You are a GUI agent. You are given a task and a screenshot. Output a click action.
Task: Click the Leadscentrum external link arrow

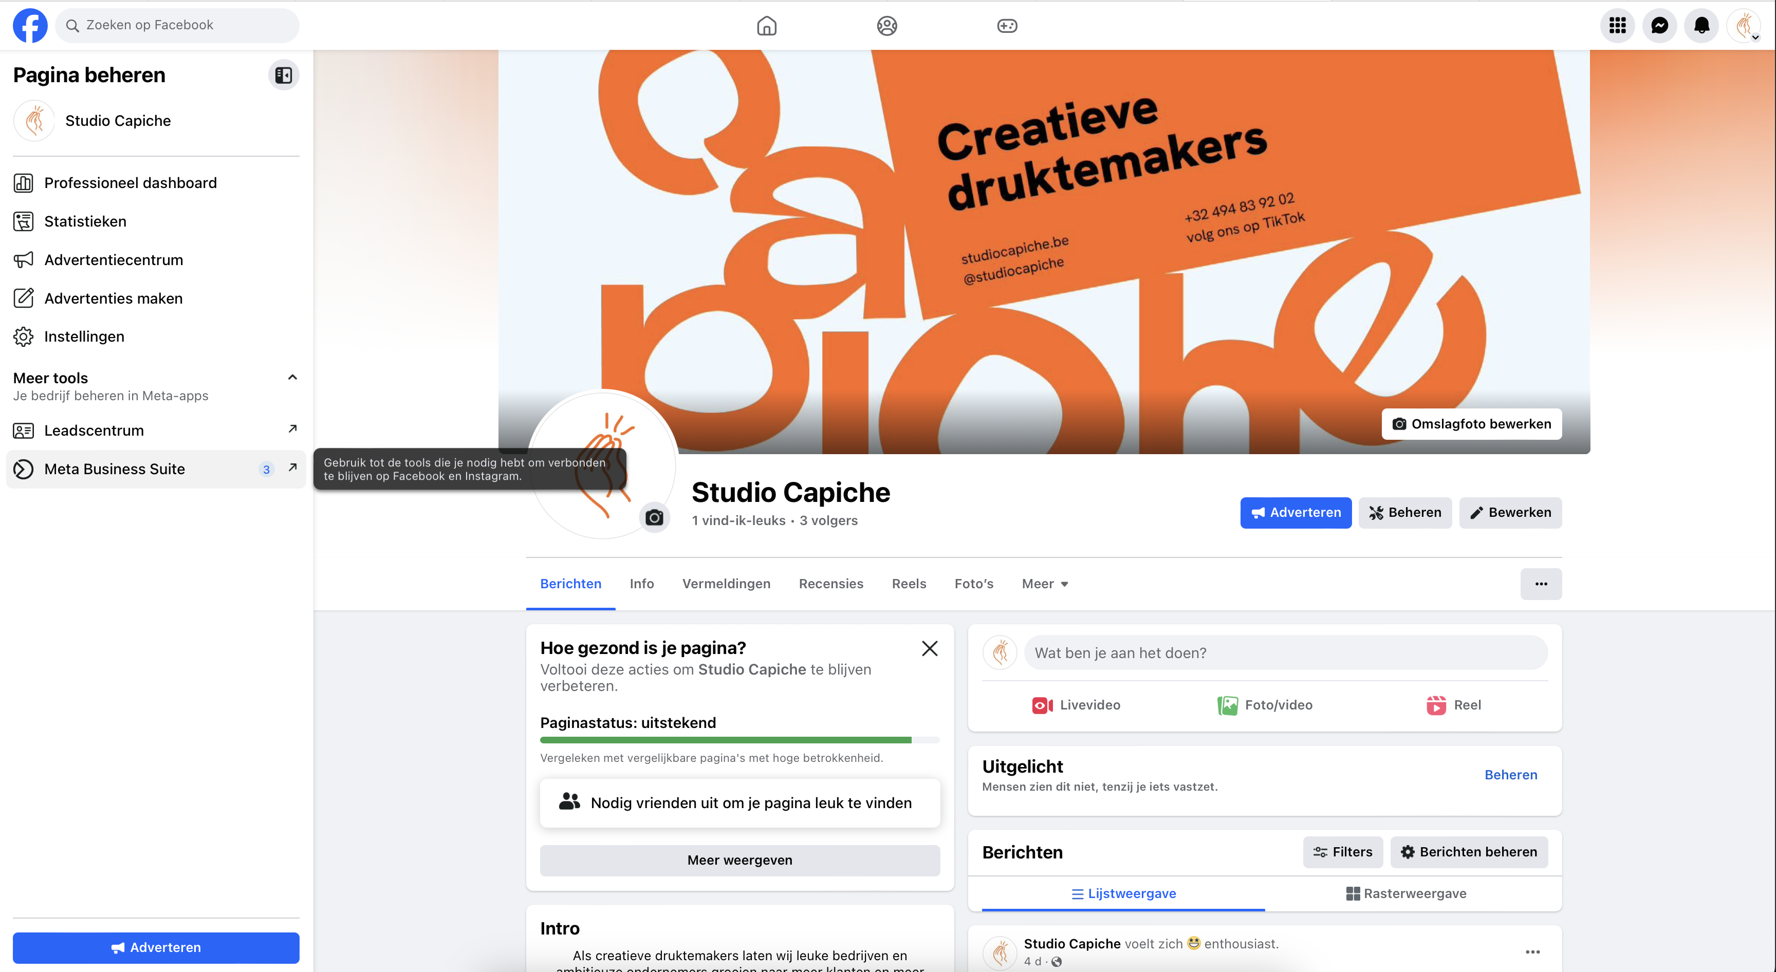[292, 429]
